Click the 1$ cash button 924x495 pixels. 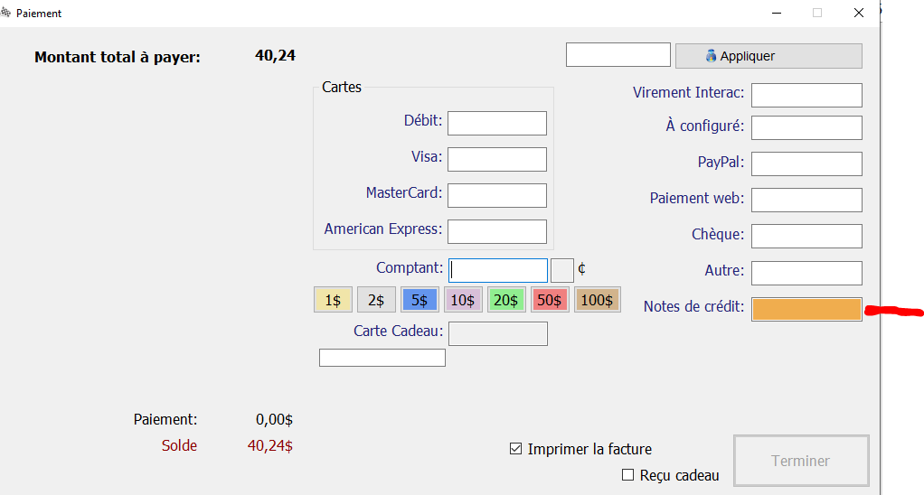click(x=333, y=300)
